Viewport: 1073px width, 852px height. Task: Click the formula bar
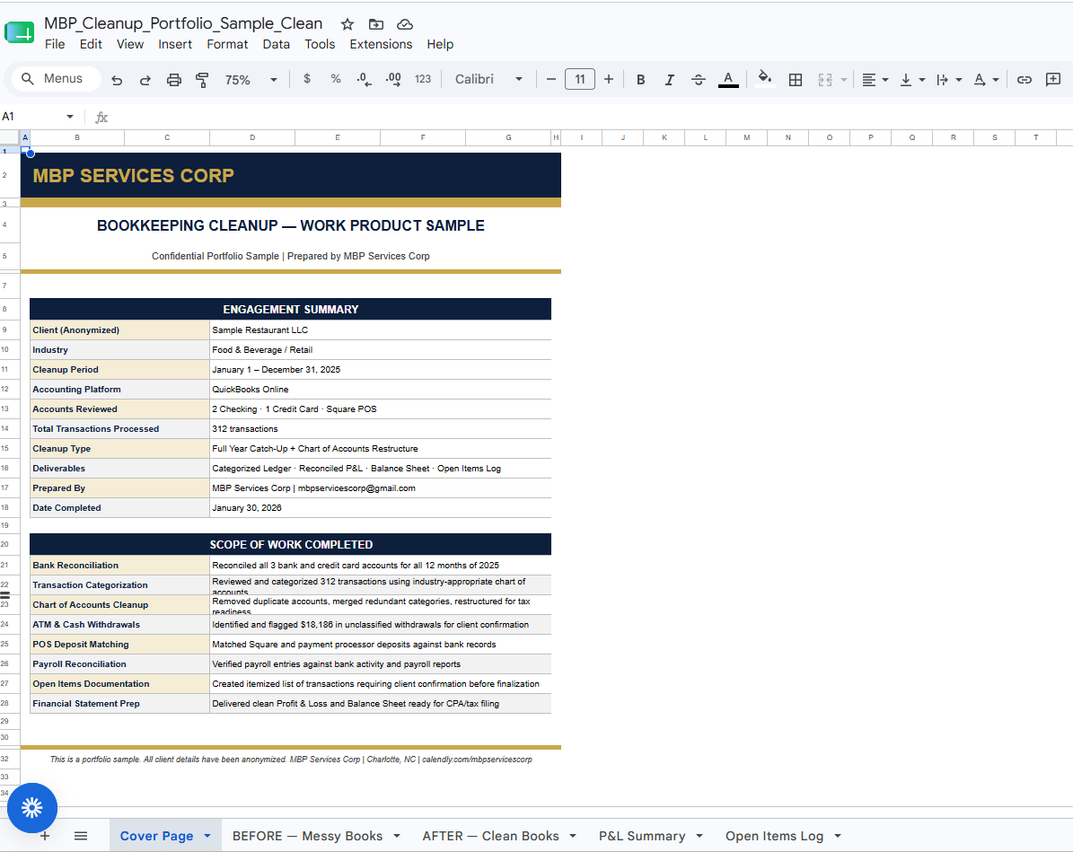(x=588, y=117)
